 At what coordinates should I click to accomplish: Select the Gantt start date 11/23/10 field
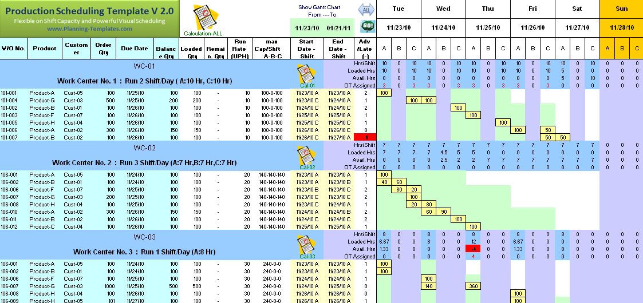306,27
